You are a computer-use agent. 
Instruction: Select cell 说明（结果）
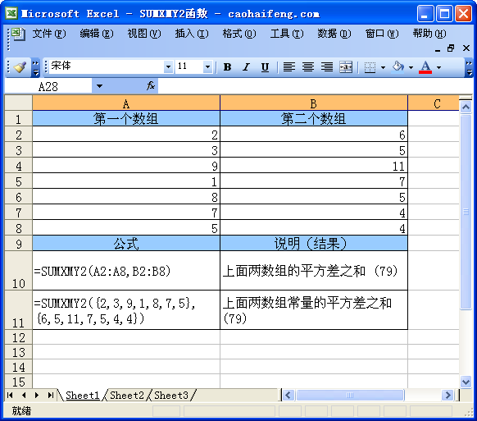click(x=314, y=244)
